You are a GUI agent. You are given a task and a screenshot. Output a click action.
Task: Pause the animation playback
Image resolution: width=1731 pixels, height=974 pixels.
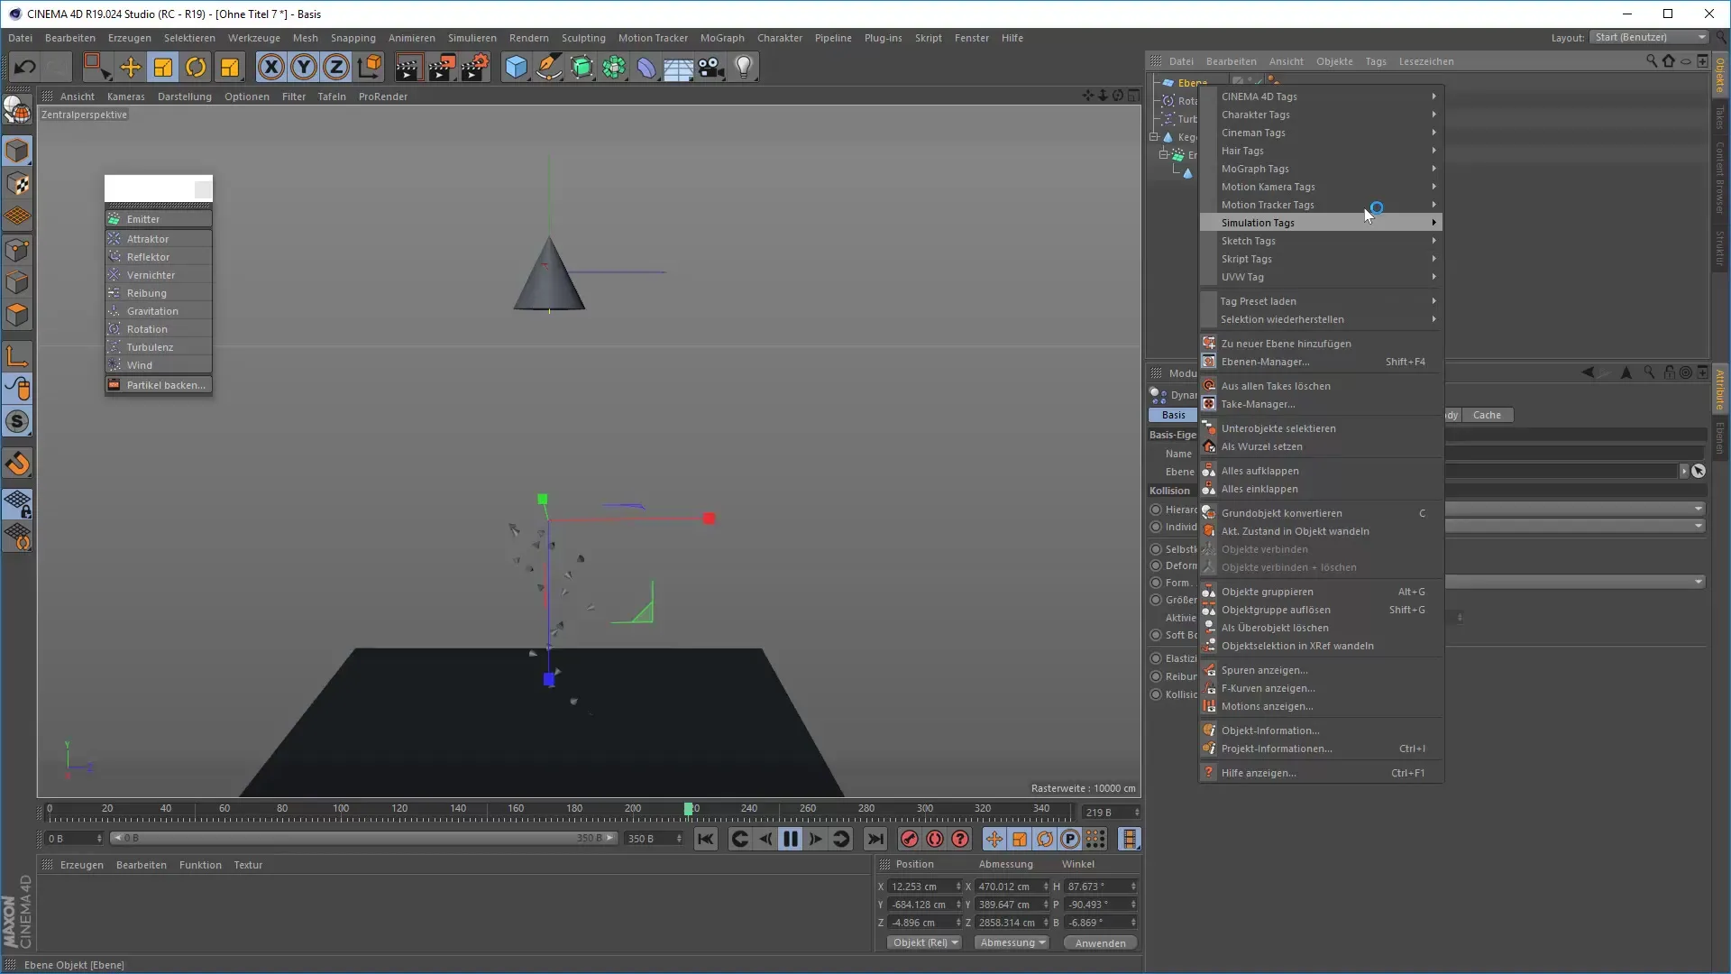pyautogui.click(x=790, y=840)
